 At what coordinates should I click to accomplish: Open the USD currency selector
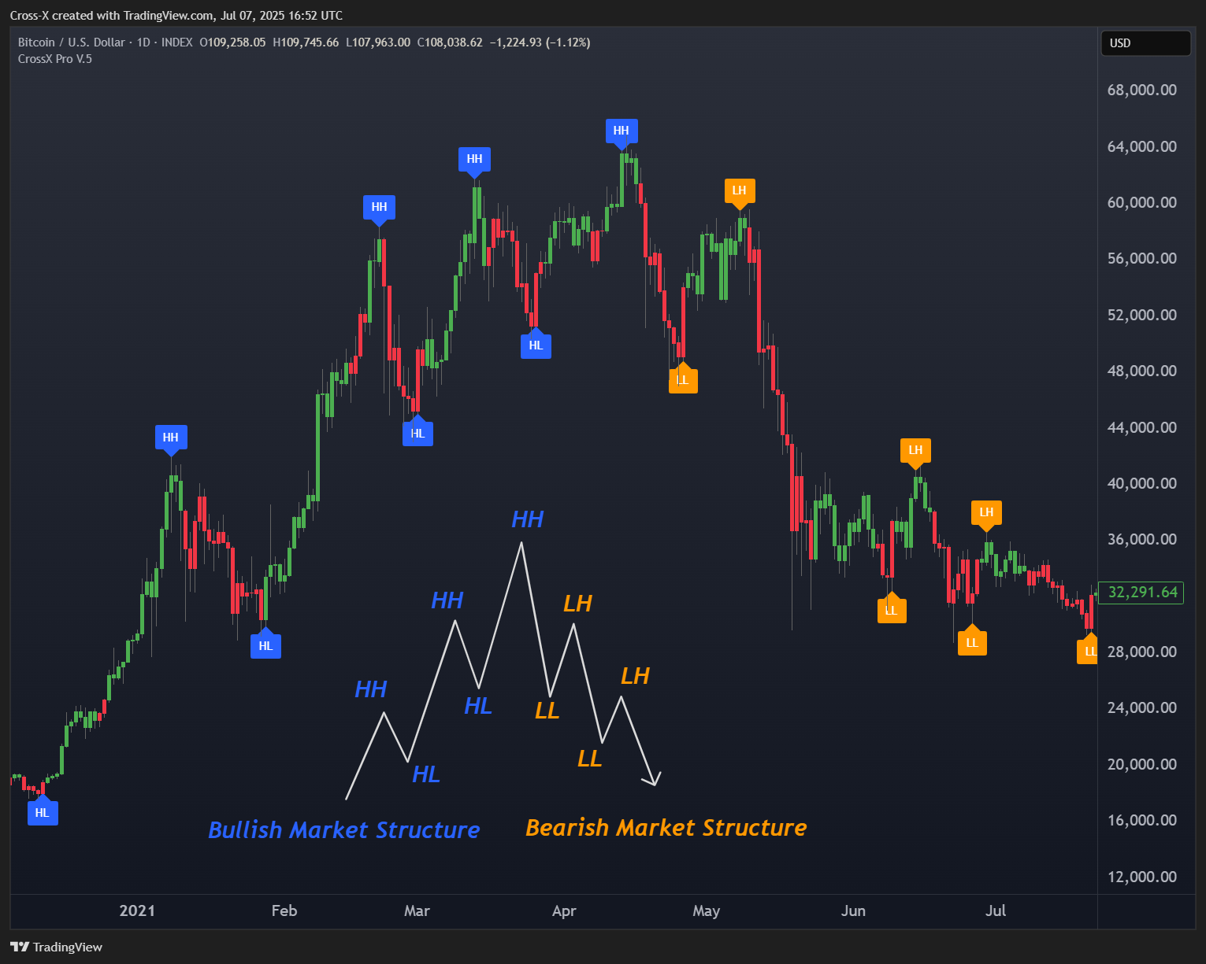(1145, 43)
